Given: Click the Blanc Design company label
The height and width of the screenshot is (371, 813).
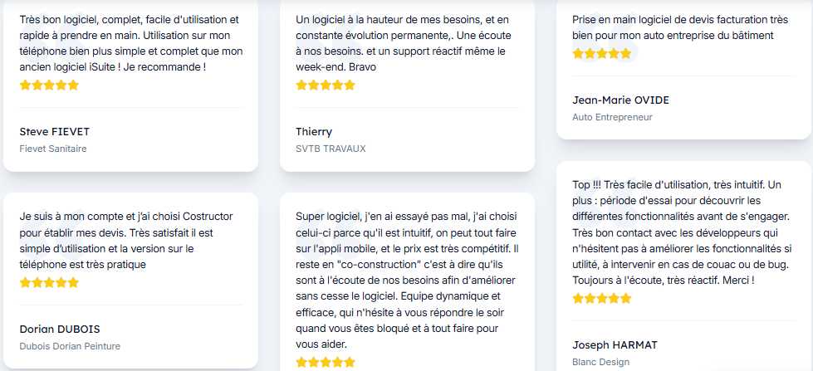Looking at the screenshot, I should coord(600,362).
